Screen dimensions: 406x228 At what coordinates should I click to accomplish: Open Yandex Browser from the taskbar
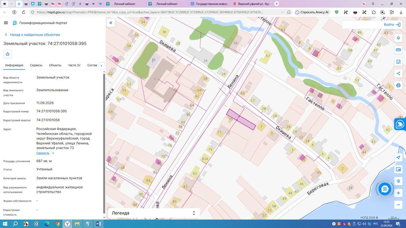[67, 224]
